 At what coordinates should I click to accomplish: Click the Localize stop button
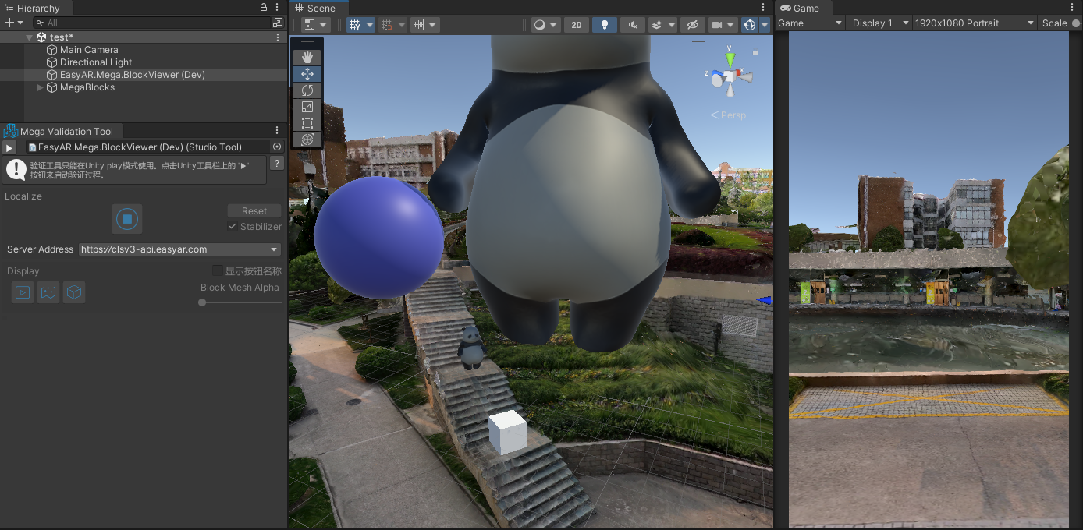127,219
